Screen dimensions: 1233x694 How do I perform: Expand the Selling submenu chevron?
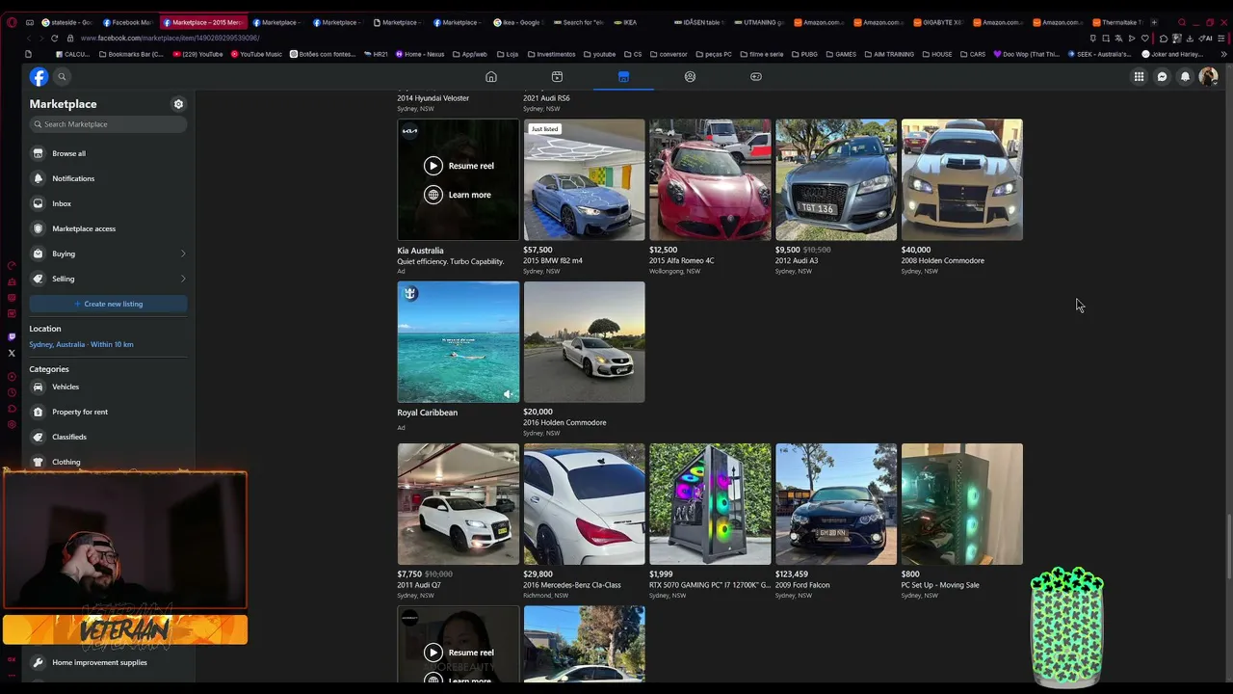pos(183,279)
